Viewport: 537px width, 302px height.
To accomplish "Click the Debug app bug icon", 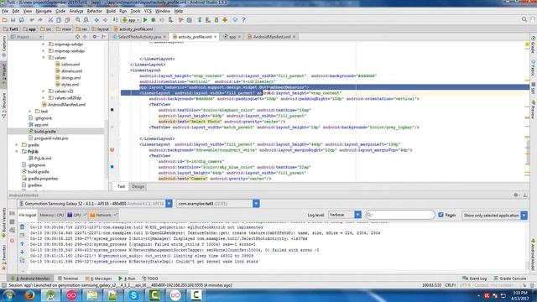I will tap(154, 20).
